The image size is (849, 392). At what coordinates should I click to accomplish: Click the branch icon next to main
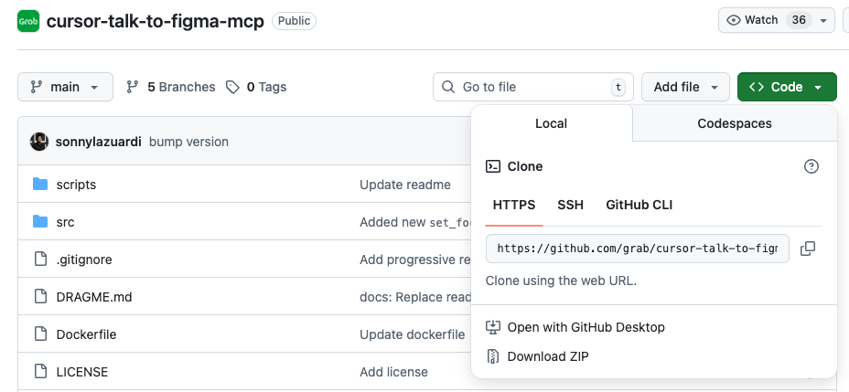(x=37, y=87)
